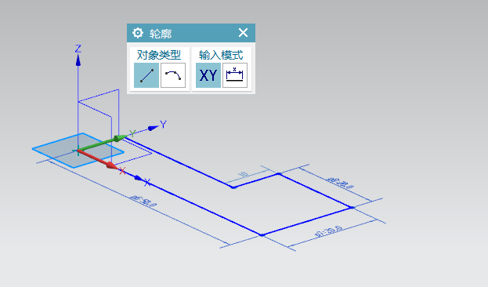Open the 轮廓 dialog settings gear

(138, 33)
